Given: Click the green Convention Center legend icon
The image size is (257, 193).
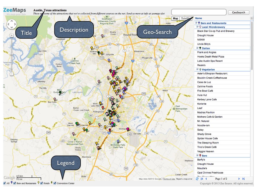Looking at the screenshot, I should pyautogui.click(x=52, y=182).
